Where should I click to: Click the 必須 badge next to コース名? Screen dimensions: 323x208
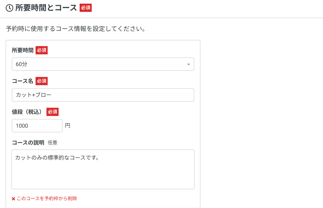[41, 81]
